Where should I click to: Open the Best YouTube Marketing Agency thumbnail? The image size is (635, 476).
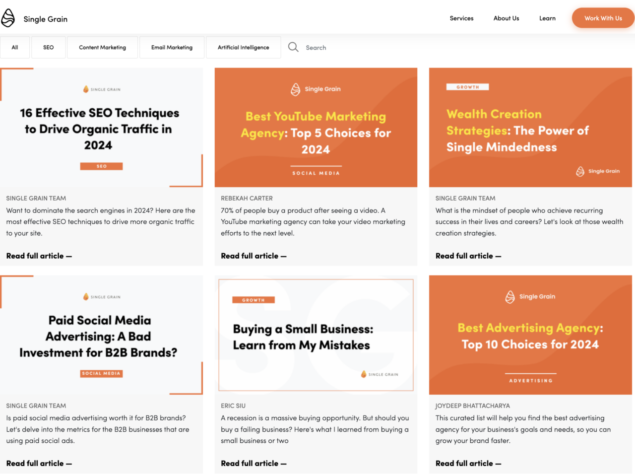point(316,128)
